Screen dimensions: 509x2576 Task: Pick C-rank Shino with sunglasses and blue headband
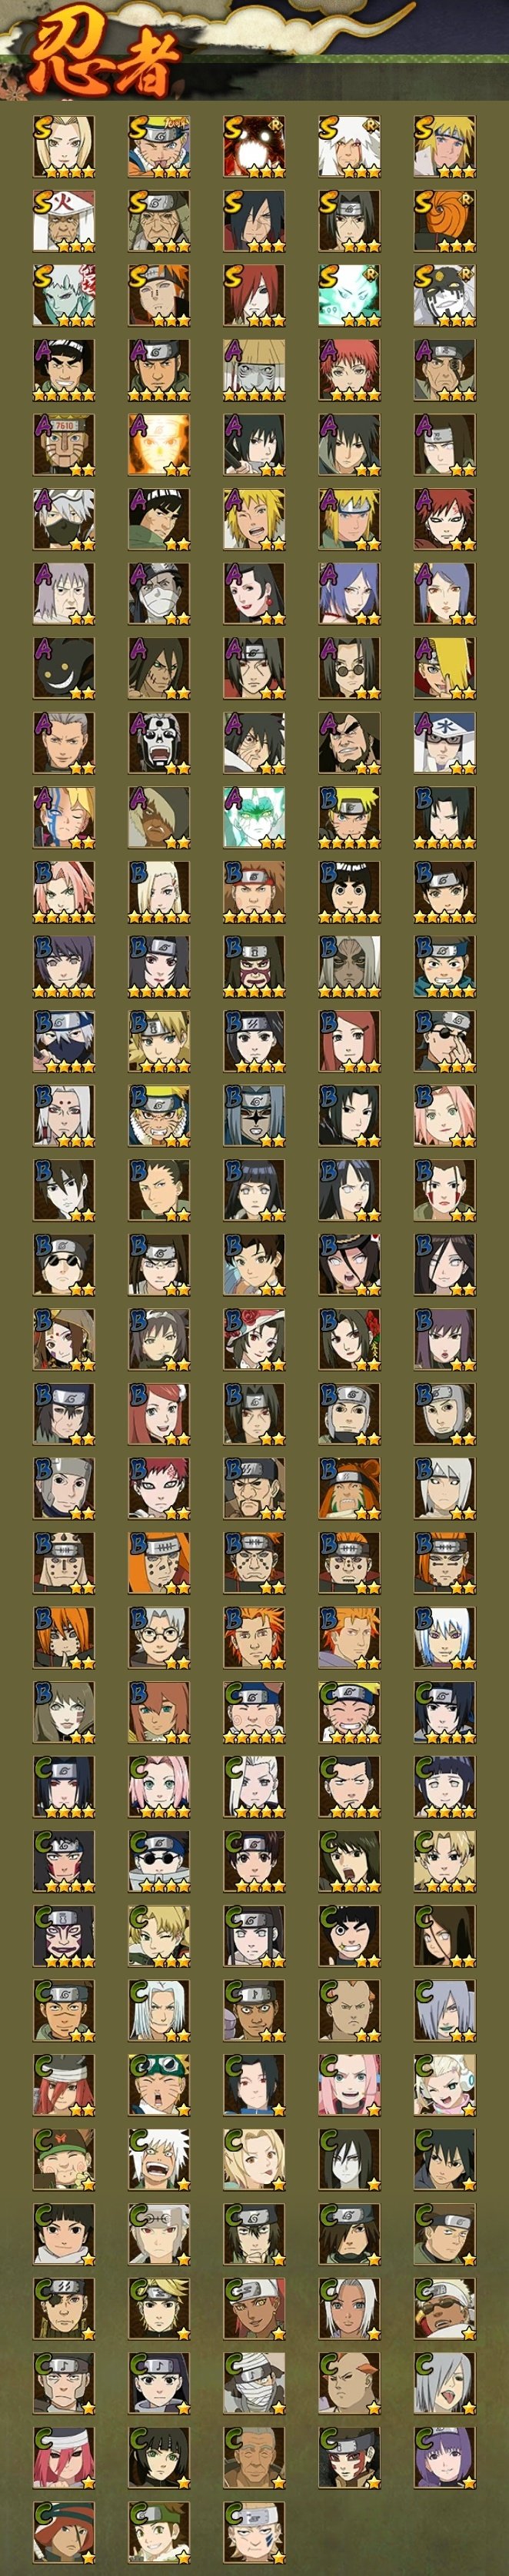point(159,1862)
